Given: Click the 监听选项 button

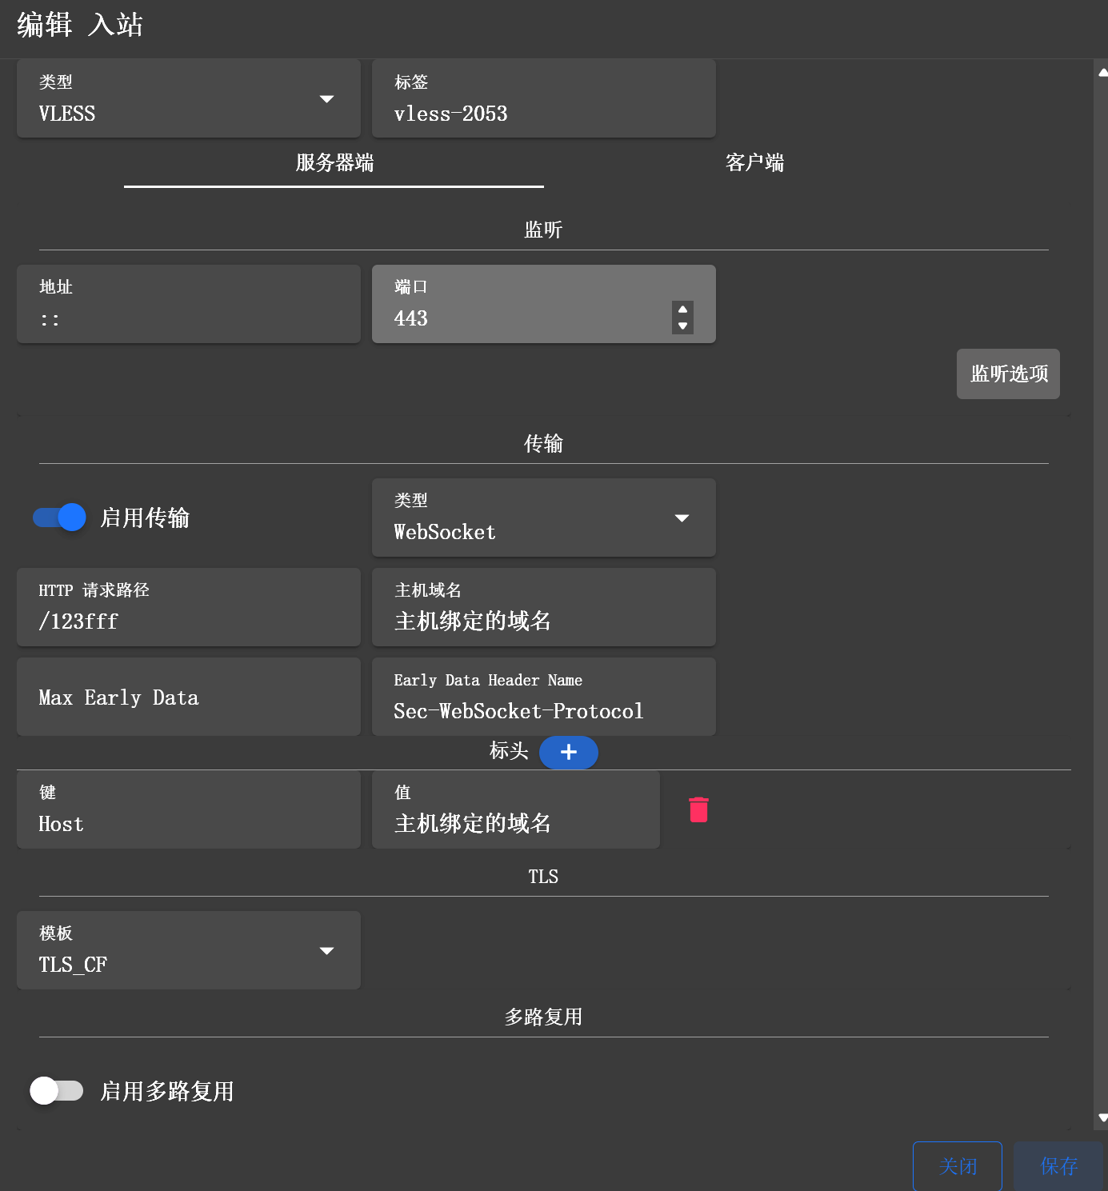Looking at the screenshot, I should (x=1008, y=374).
